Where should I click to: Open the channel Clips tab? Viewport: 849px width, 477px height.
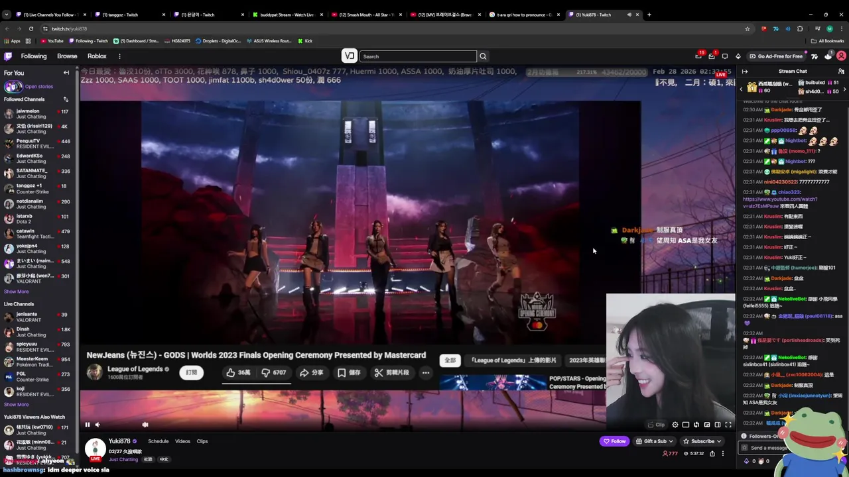coord(202,441)
